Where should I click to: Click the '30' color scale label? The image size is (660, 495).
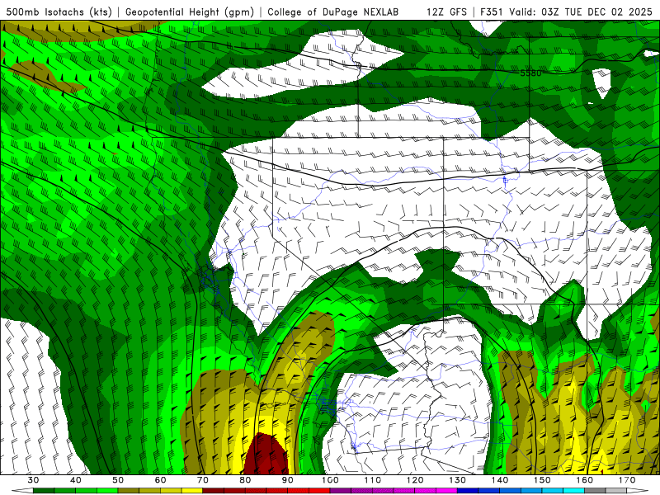click(33, 480)
